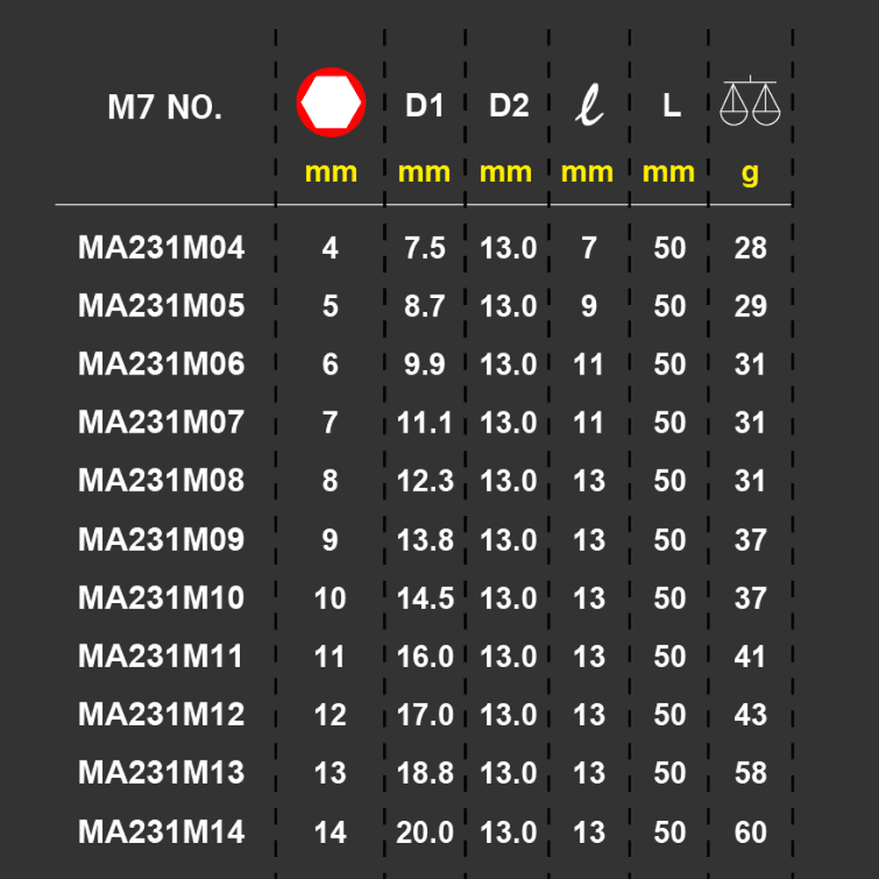Select model number MA231M04
The height and width of the screenshot is (879, 879).
click(162, 247)
